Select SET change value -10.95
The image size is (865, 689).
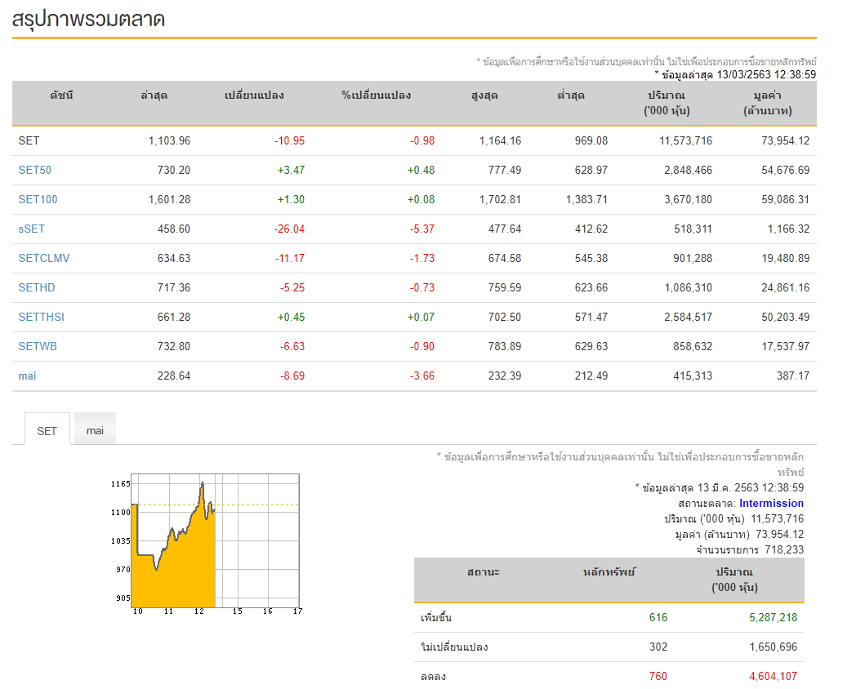pyautogui.click(x=290, y=140)
